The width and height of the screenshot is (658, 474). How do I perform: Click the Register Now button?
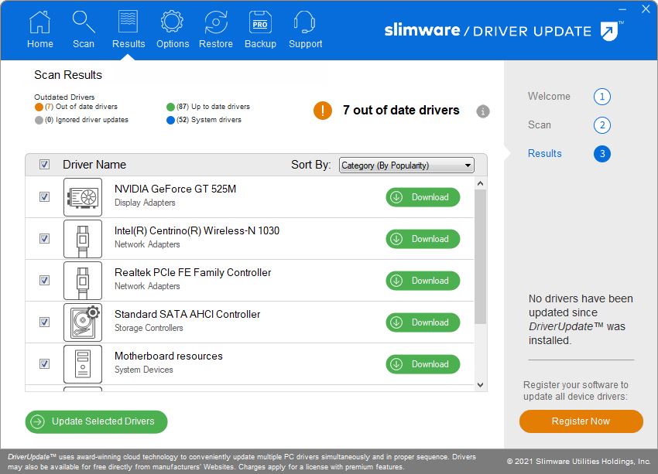(x=581, y=421)
